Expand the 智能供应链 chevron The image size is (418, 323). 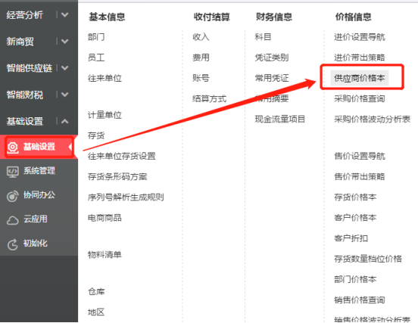click(65, 68)
